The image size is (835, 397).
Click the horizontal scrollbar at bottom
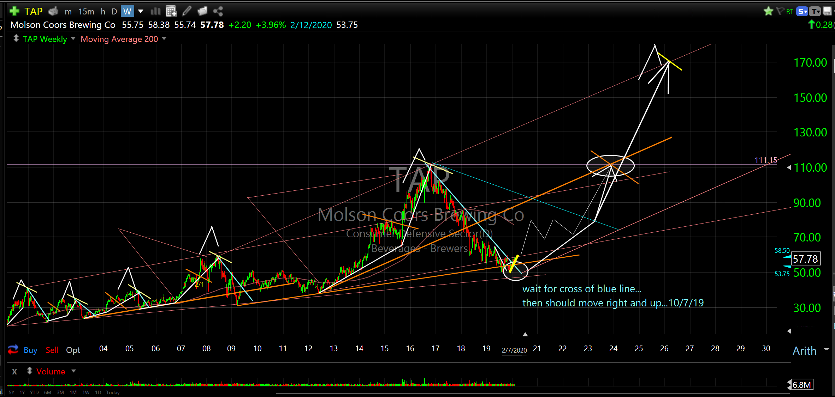[532, 393]
